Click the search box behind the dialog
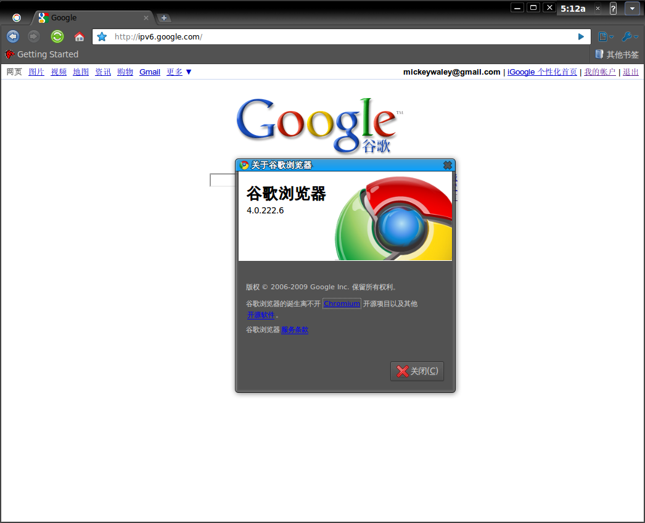 (x=223, y=180)
